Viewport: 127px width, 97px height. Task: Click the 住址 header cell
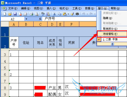[x=26, y=43]
